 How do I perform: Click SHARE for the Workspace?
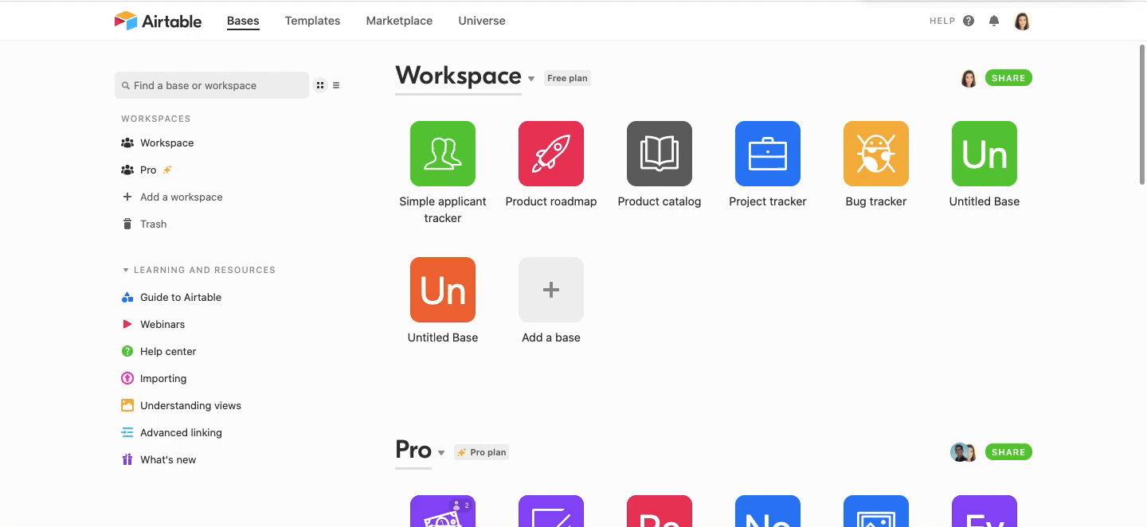point(1008,78)
